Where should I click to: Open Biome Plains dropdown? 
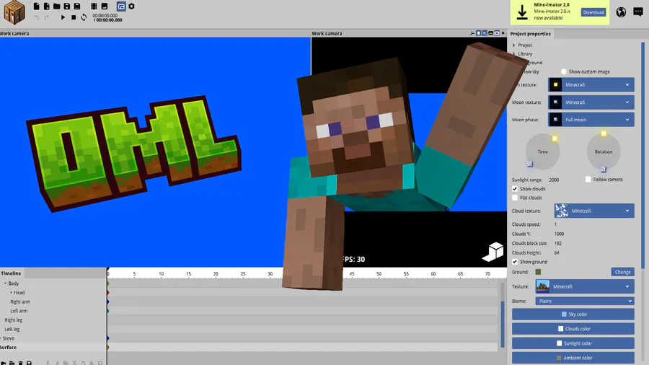coord(585,301)
